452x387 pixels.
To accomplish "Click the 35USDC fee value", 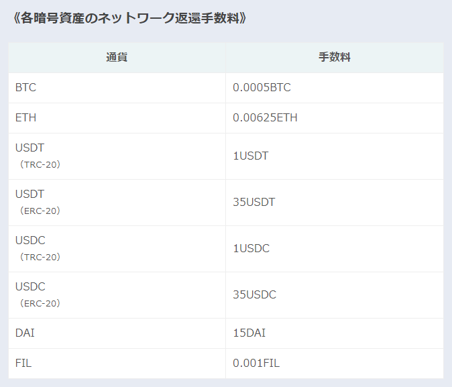I will tap(255, 294).
